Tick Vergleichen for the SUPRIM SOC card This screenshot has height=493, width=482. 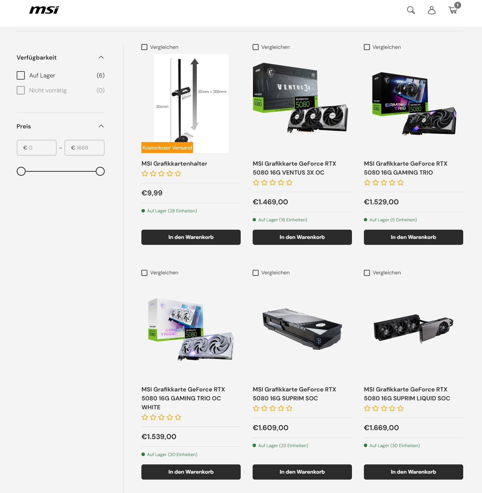pos(256,273)
